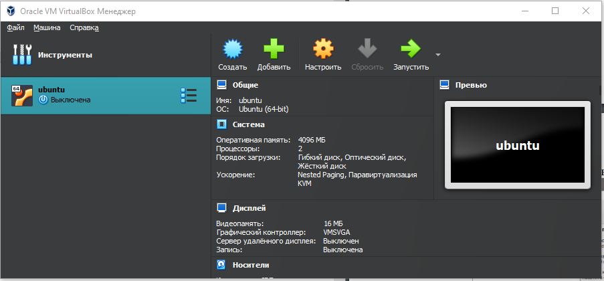Start the VM with the Запустить arrow
The width and height of the screenshot is (604, 281).
pos(411,48)
